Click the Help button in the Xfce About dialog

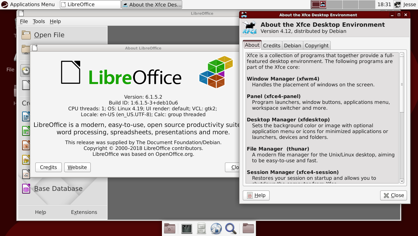tap(256, 195)
